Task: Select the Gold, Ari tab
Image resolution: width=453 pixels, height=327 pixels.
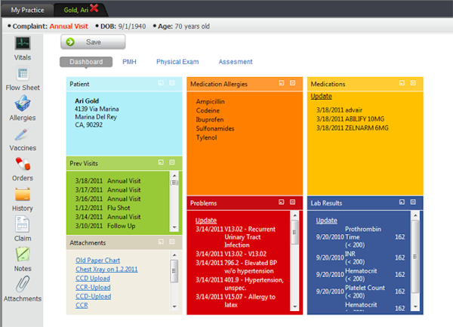Action: click(76, 10)
